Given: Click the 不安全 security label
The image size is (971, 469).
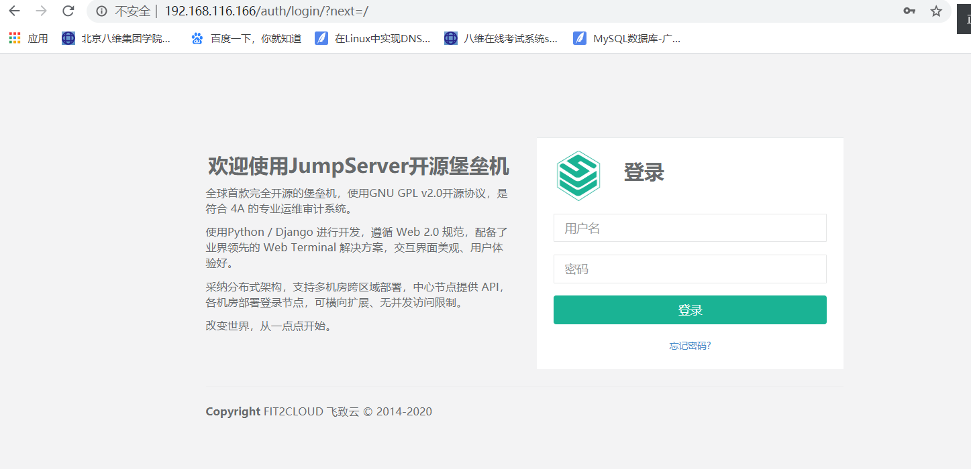Looking at the screenshot, I should (x=132, y=11).
